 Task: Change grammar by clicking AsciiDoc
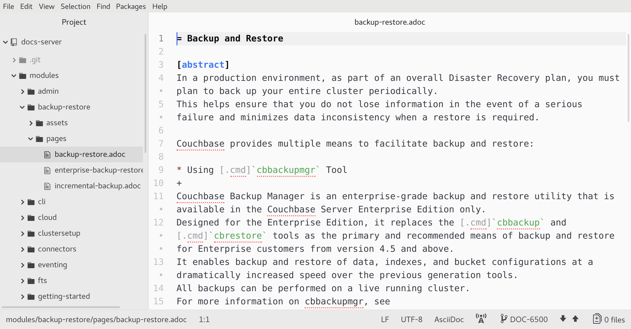click(449, 319)
